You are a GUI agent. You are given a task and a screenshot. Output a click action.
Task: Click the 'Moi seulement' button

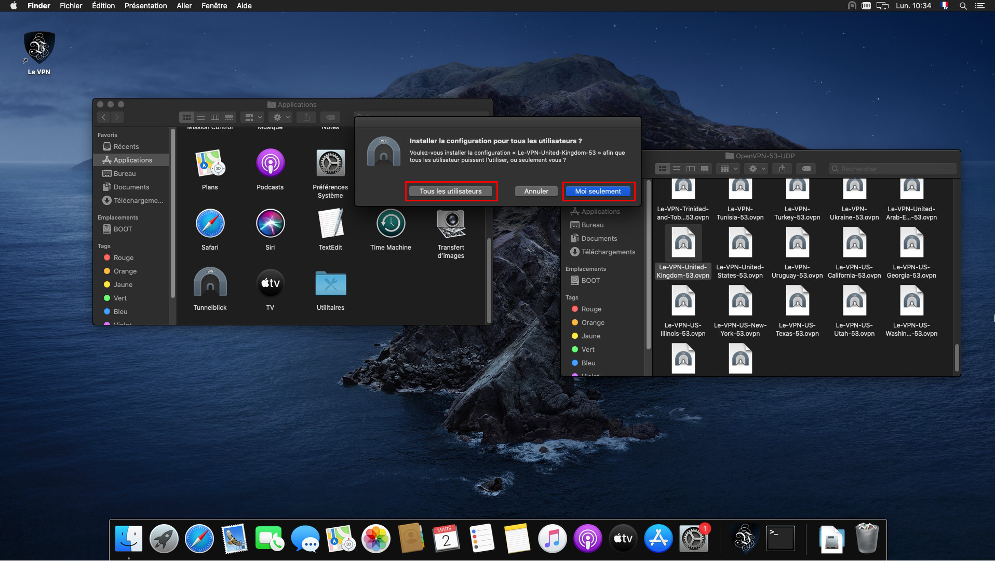[598, 191]
